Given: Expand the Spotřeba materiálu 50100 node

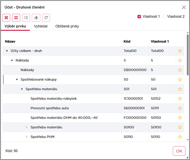Looking at the screenshot, I should click(x=27, y=127).
